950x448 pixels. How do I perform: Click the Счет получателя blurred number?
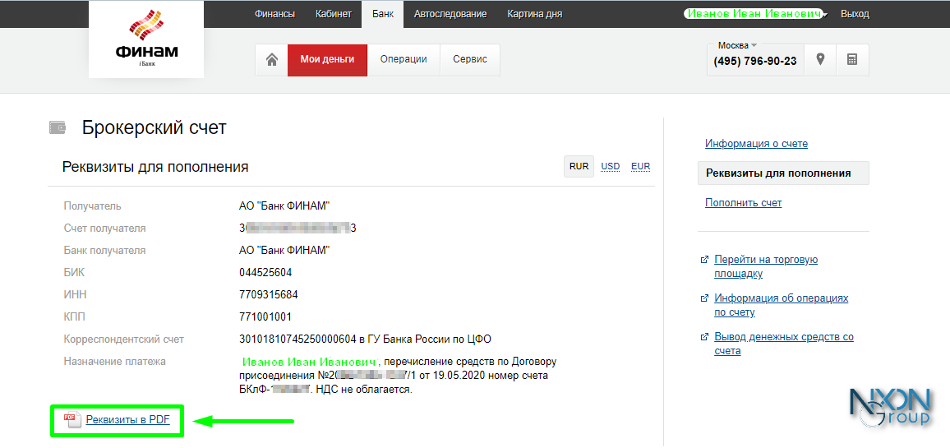coord(297,228)
